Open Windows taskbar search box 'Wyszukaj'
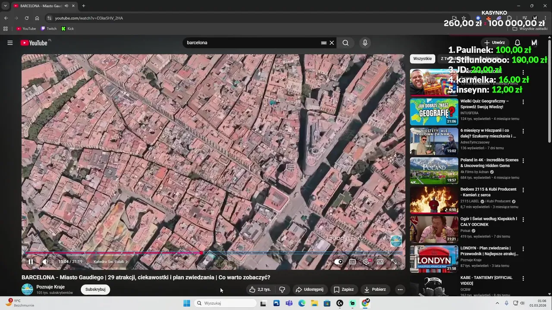This screenshot has width=552, height=310. tap(225, 303)
